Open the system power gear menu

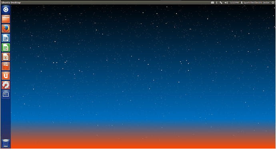[x=273, y=3]
